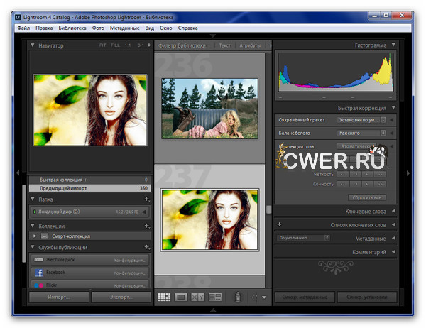The image size is (426, 328).
Task: Switch to Loupe view in toolbar
Action: pyautogui.click(x=181, y=297)
